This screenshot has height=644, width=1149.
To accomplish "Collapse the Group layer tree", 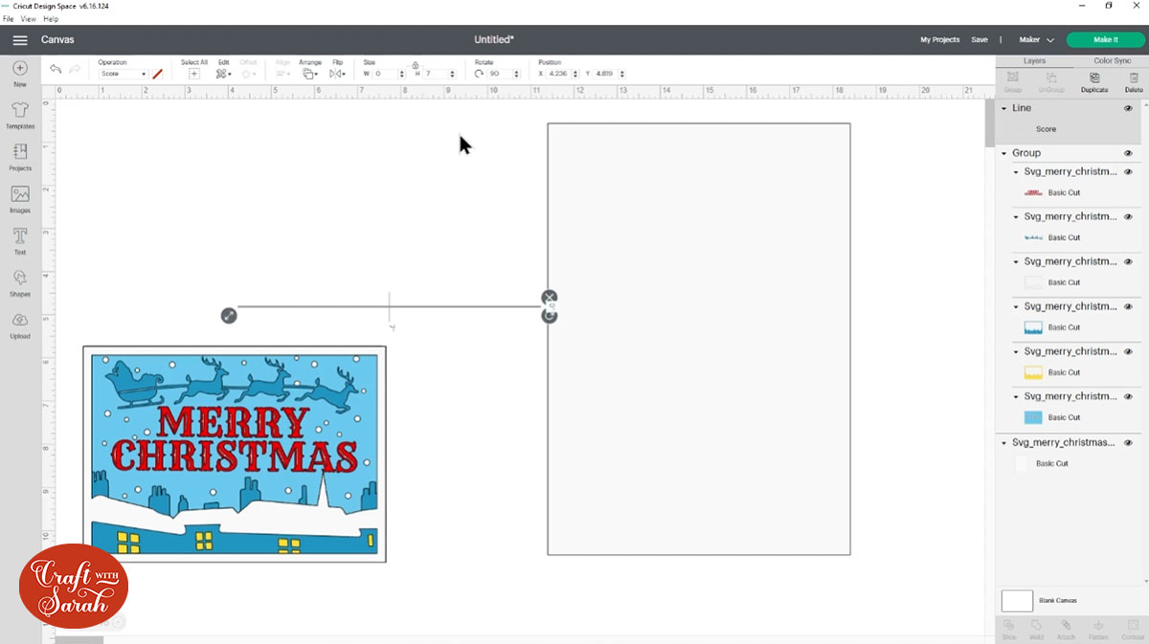I will coord(1004,153).
